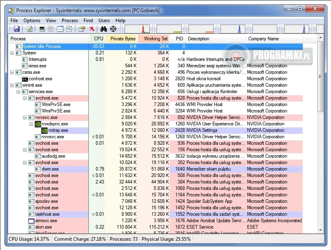Open the Users menu
Viewport: 331px width, 250px height.
[104, 21]
